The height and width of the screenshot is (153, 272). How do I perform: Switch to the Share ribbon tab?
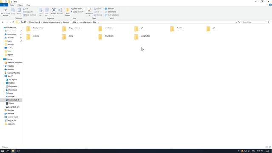20,5
